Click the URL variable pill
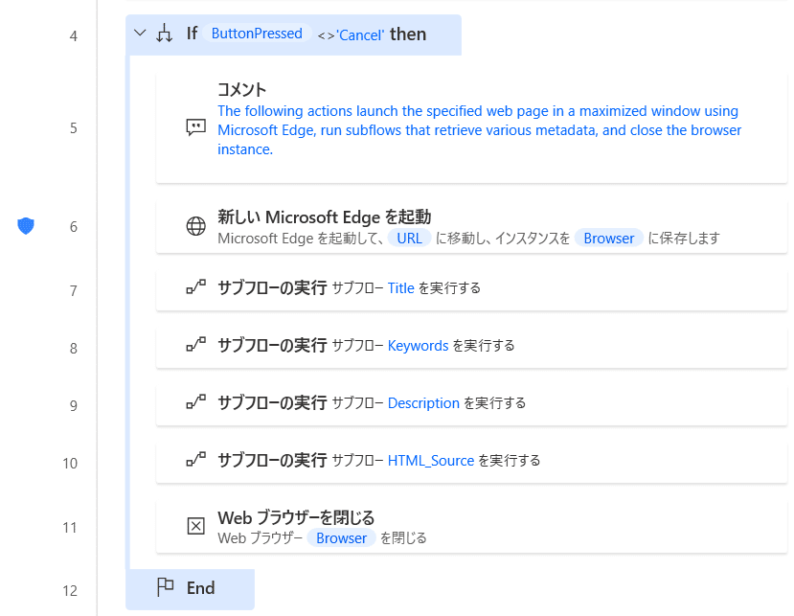 [x=409, y=239]
